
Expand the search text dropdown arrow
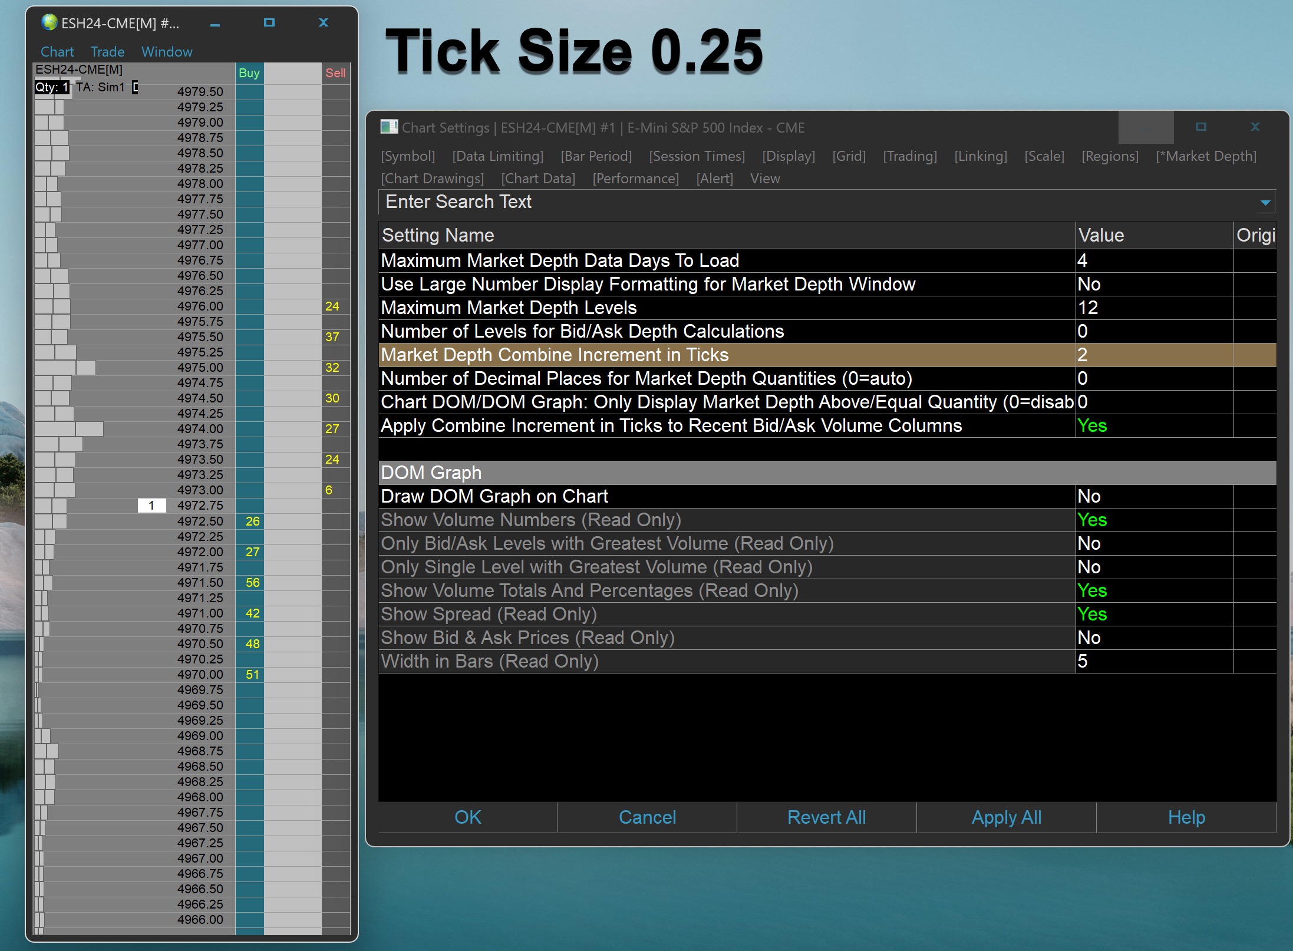[x=1265, y=203]
